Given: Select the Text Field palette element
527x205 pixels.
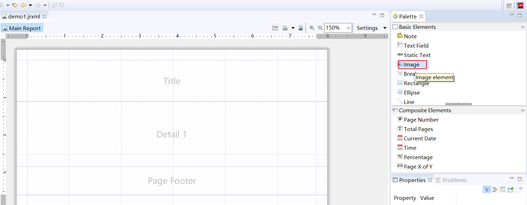Looking at the screenshot, I should pyautogui.click(x=413, y=46).
